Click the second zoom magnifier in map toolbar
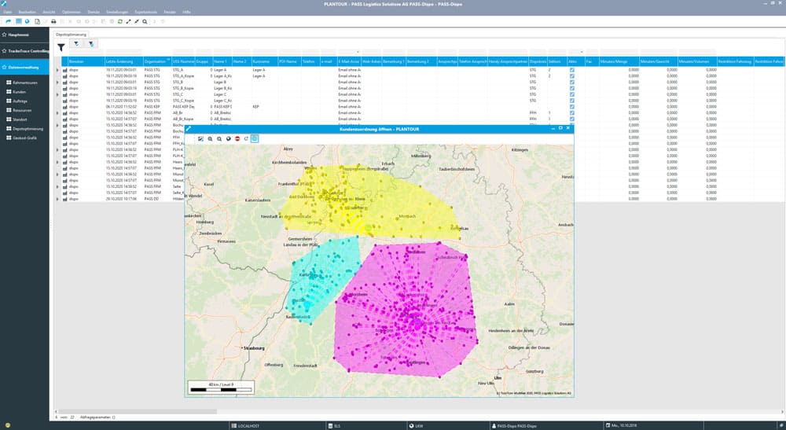 [219, 139]
